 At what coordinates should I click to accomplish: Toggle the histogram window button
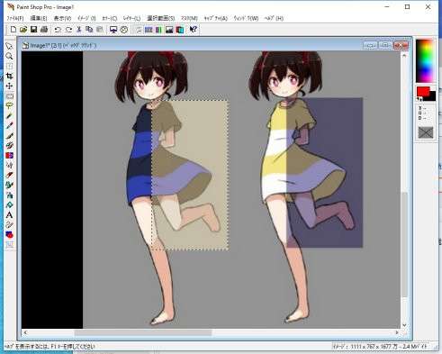click(169, 30)
